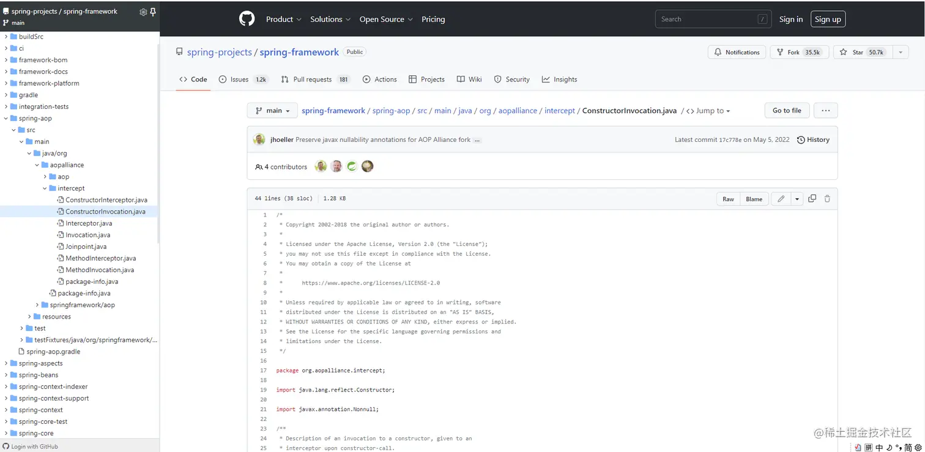Open the three-dot more options button

pos(826,111)
